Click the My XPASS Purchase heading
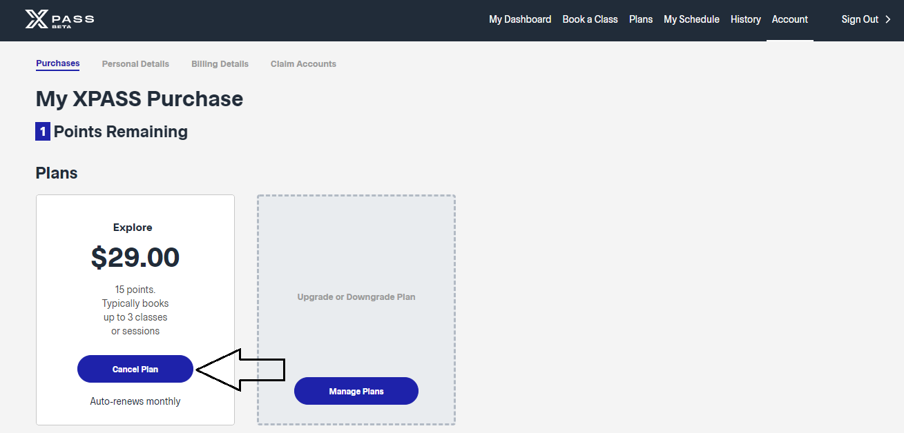The width and height of the screenshot is (904, 433). pos(140,99)
